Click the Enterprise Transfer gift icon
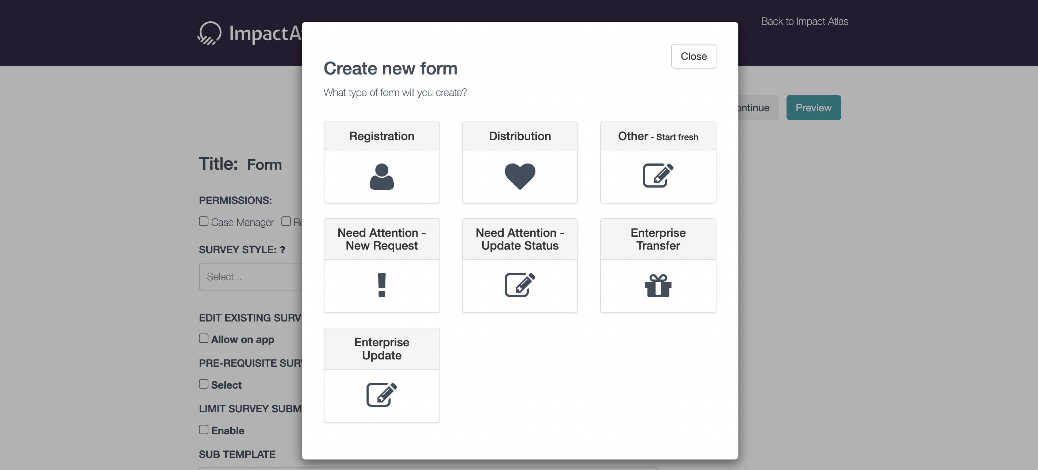 click(658, 286)
